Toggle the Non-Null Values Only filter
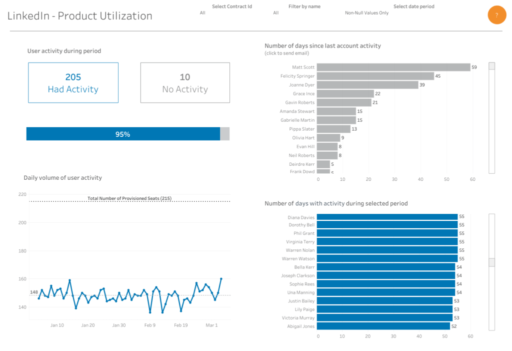512x351 pixels. click(x=366, y=13)
